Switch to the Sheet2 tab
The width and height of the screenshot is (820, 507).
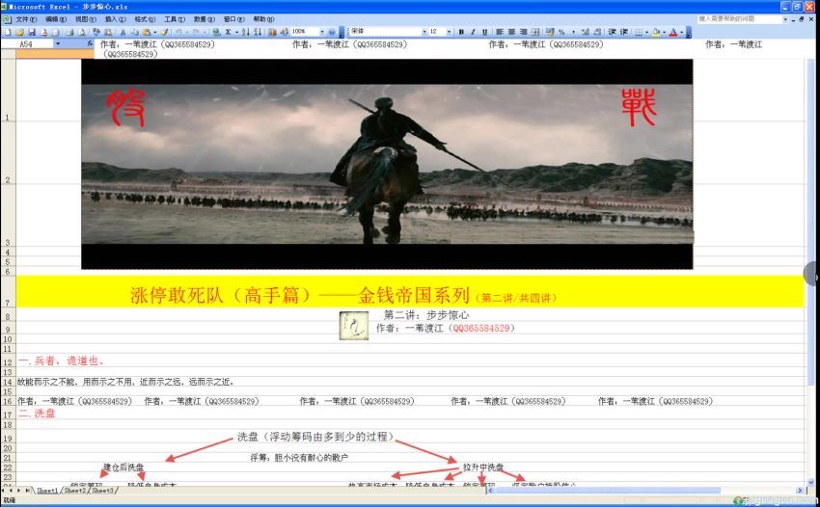tap(74, 491)
